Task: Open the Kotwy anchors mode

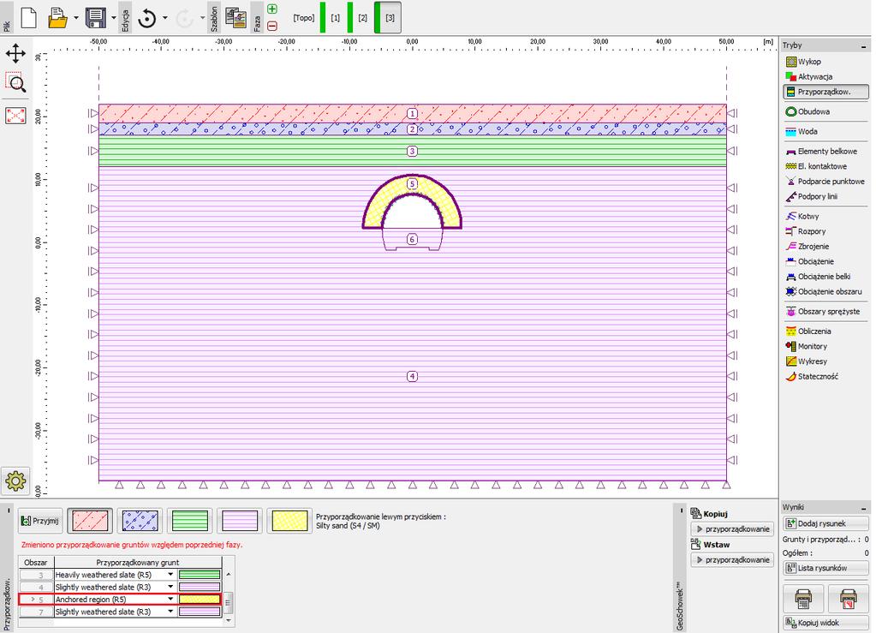Action: (808, 216)
